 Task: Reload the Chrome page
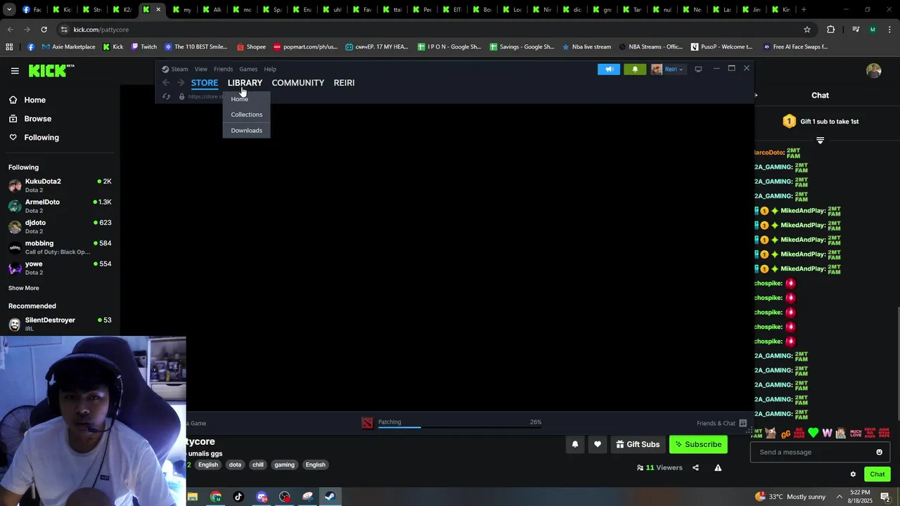click(x=44, y=30)
